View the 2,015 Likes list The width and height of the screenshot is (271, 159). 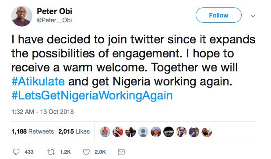click(74, 131)
